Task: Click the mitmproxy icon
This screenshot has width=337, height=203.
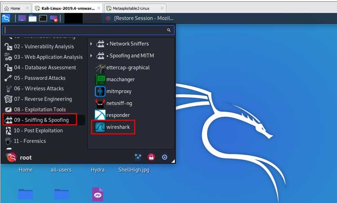Action: coord(100,91)
